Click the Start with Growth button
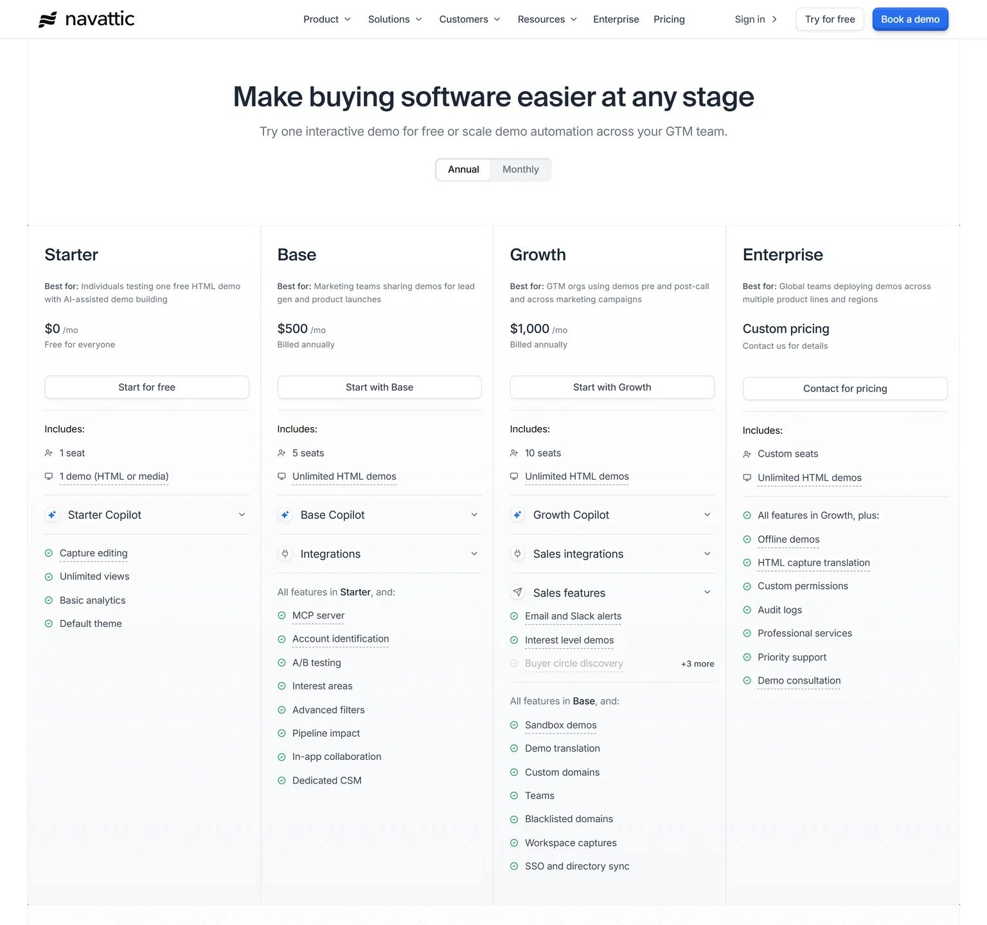Screen dimensions: 987x925 click(612, 387)
